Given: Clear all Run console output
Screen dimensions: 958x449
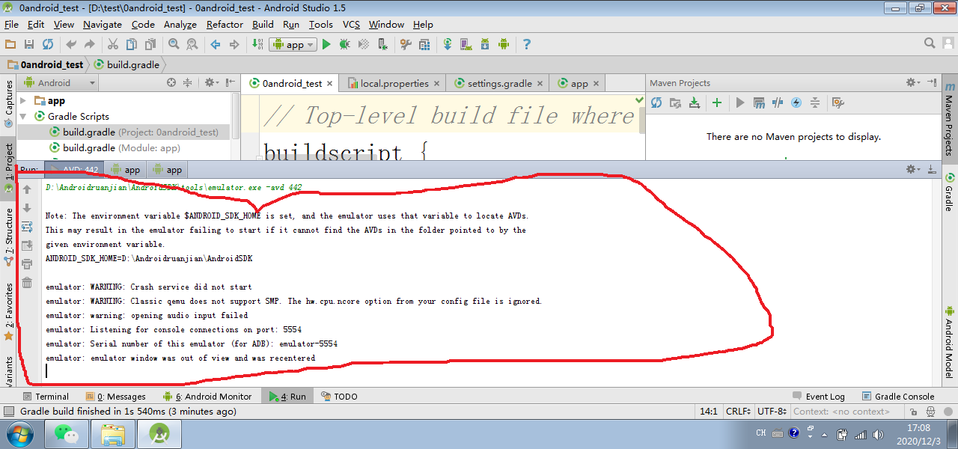Looking at the screenshot, I should click(27, 282).
